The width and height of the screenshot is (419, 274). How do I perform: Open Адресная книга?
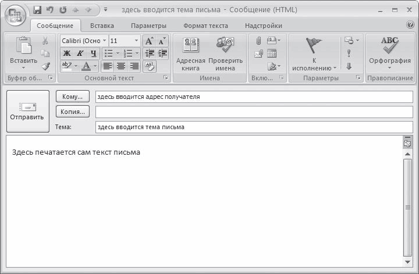190,54
